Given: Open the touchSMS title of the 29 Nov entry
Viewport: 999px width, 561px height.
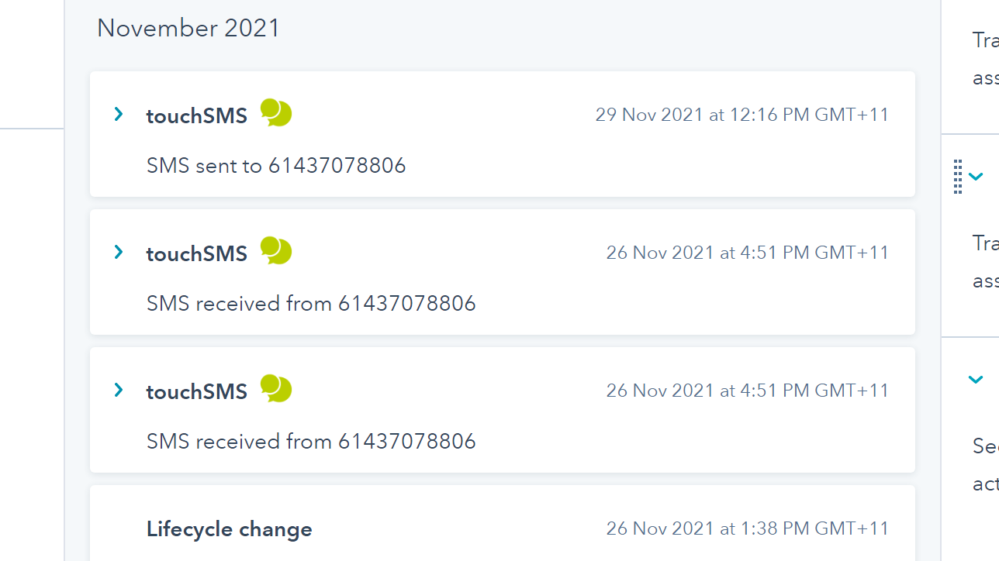Looking at the screenshot, I should click(x=196, y=114).
